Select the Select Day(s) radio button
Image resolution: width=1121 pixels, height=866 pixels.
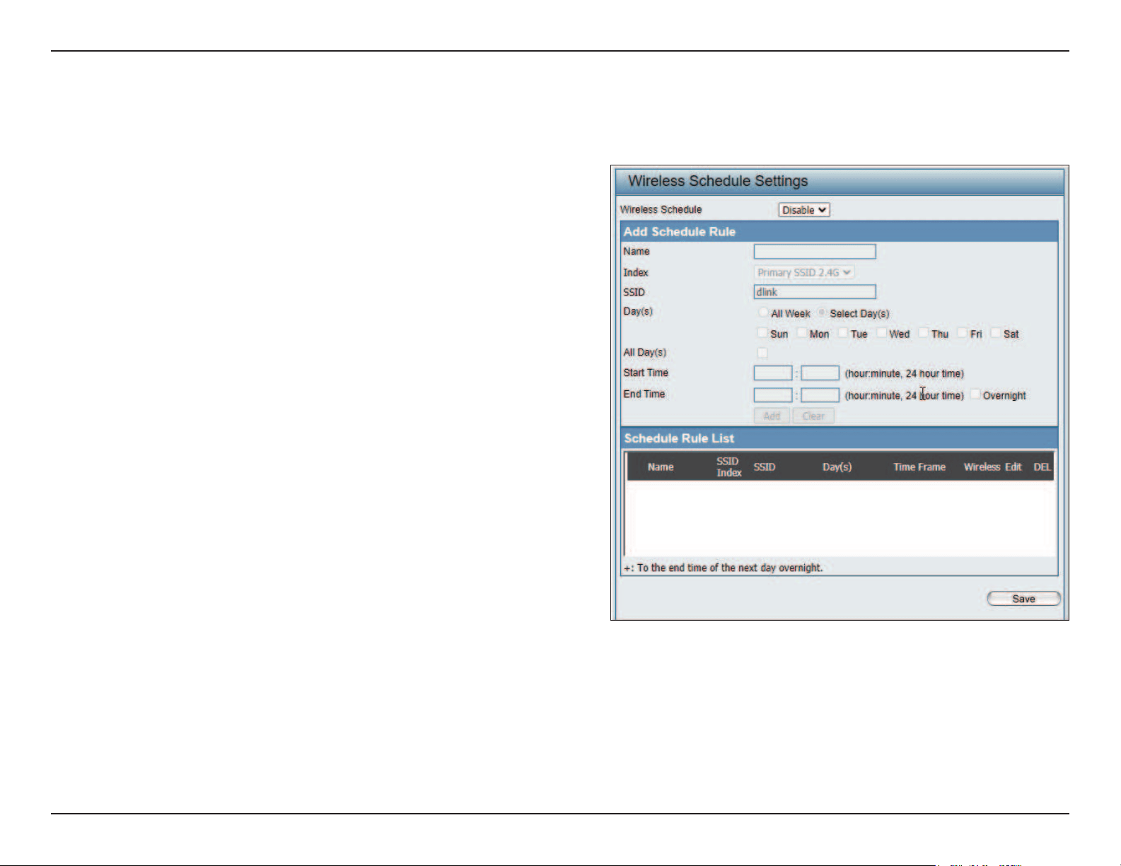822,312
